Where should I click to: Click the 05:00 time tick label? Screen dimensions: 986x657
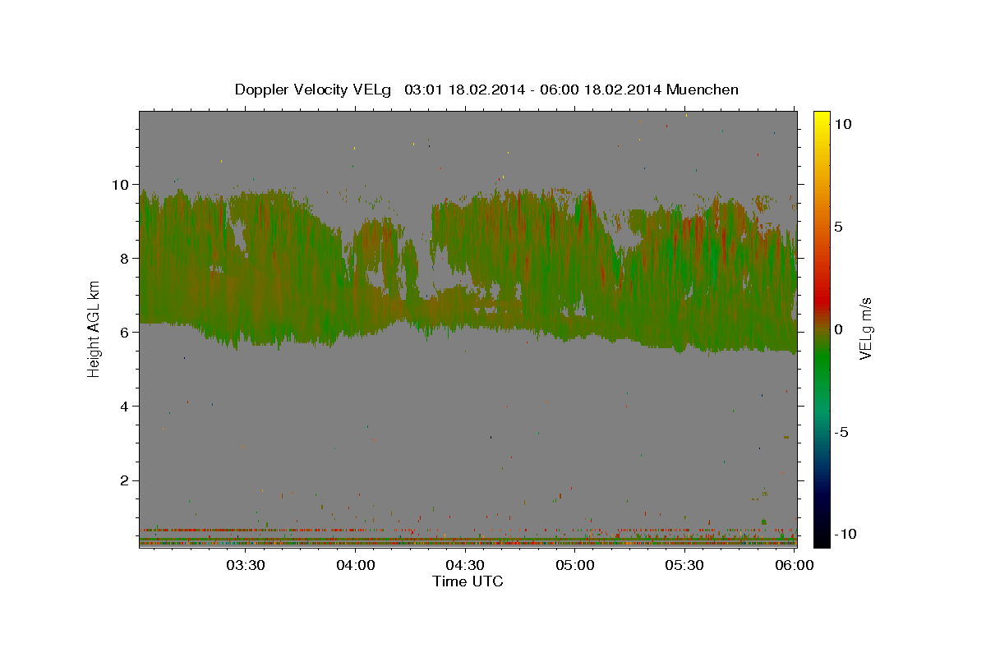pyautogui.click(x=575, y=565)
